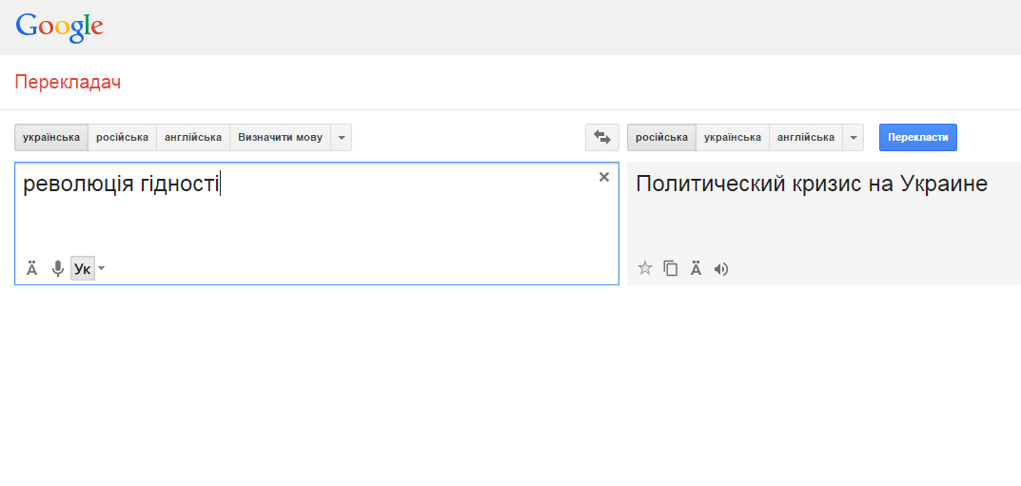Select українська as source language
Screen dimensions: 1021x486
(51, 137)
